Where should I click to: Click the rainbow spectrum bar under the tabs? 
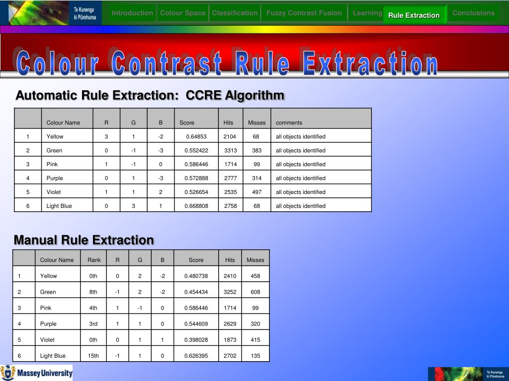254,29
